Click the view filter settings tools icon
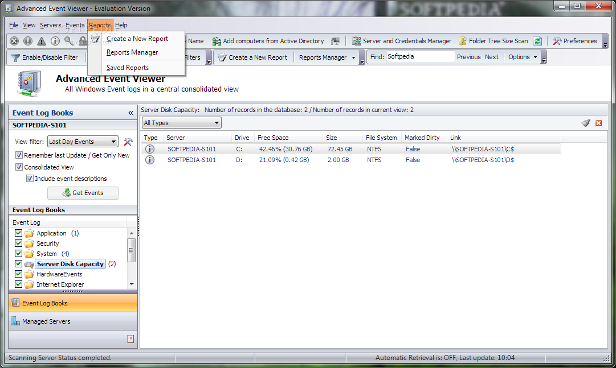 (128, 142)
